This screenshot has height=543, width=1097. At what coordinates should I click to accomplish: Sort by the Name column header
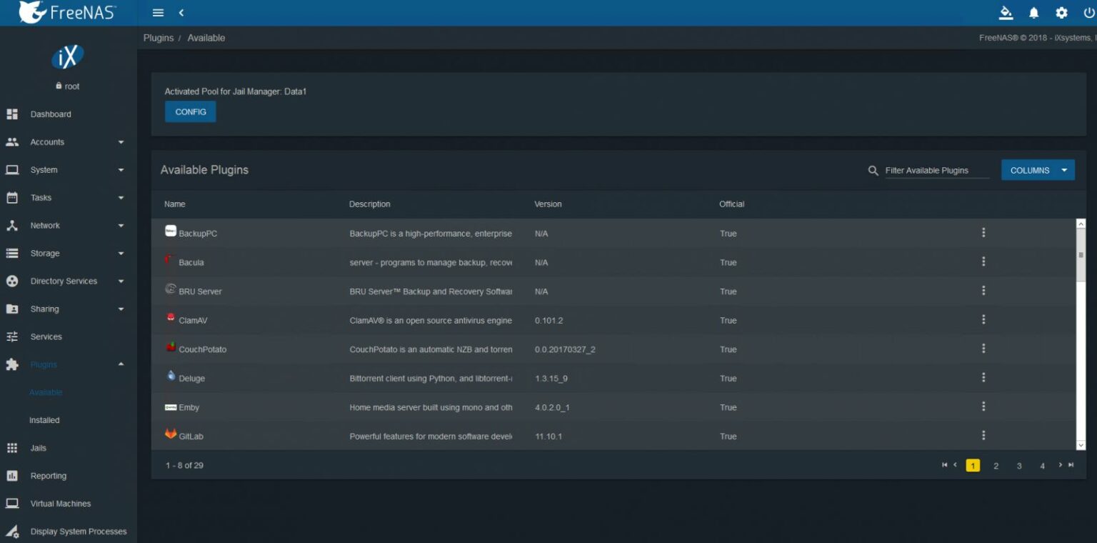(x=175, y=204)
